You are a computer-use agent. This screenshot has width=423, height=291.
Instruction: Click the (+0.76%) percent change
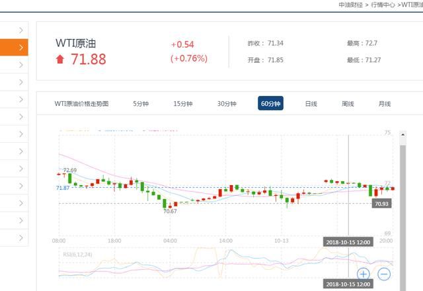(x=189, y=58)
